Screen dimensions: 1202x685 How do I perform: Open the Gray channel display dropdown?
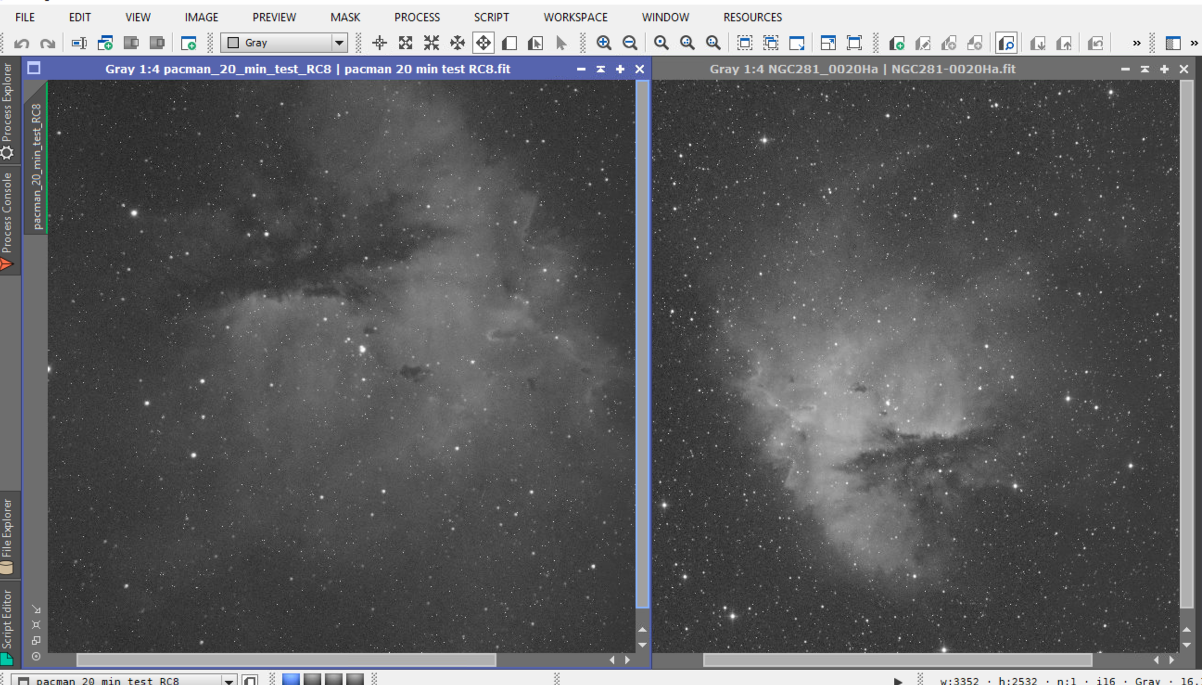pos(285,43)
